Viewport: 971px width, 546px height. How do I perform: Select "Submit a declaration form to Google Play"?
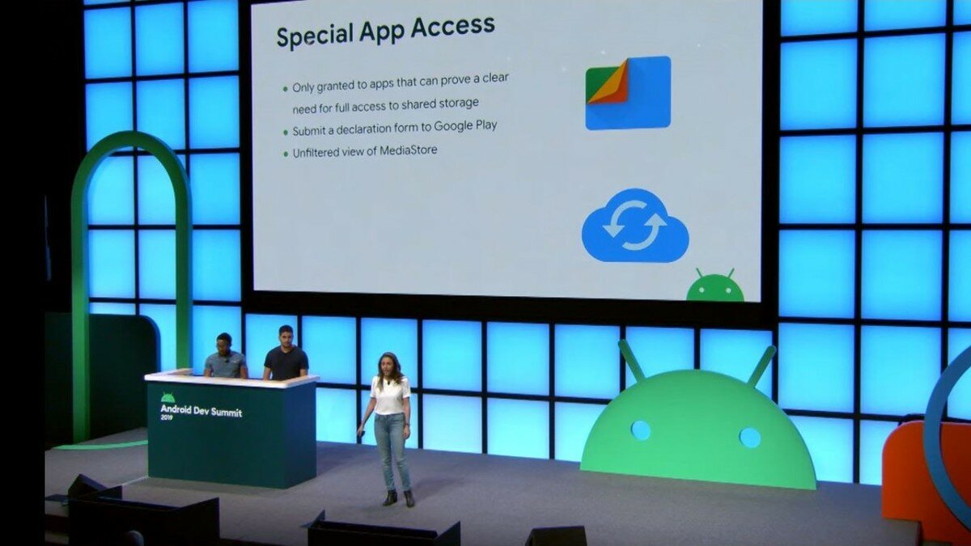394,127
